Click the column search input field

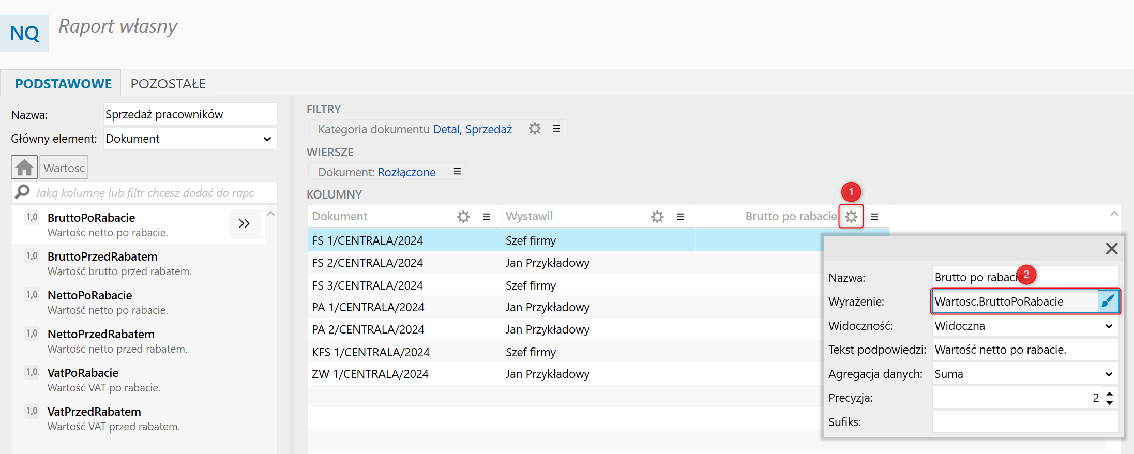(145, 193)
